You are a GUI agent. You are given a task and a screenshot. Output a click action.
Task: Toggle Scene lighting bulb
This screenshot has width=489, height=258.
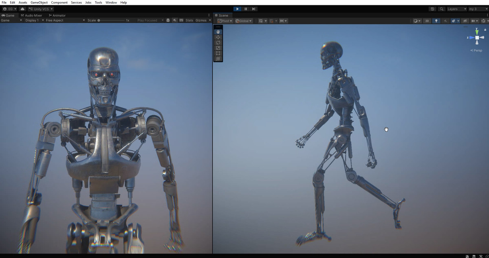436,21
